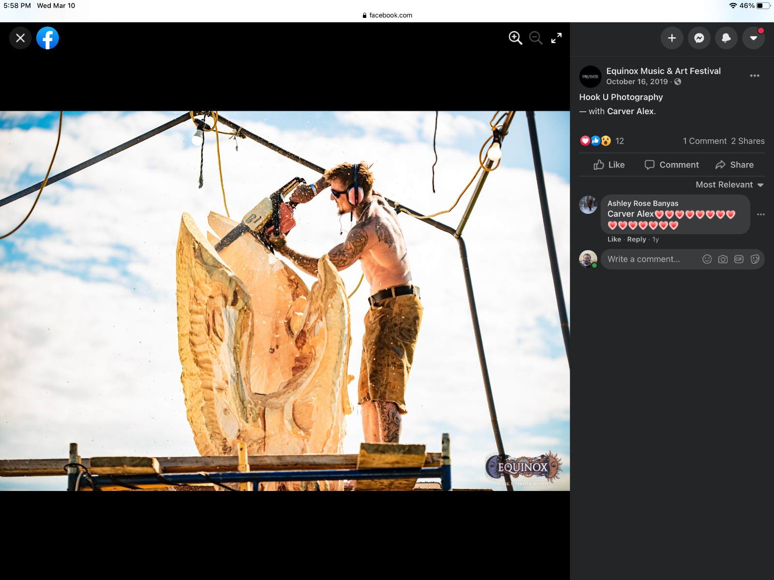Viewport: 774px width, 580px height.
Task: Open emoji picker in comment box
Action: coord(707,259)
